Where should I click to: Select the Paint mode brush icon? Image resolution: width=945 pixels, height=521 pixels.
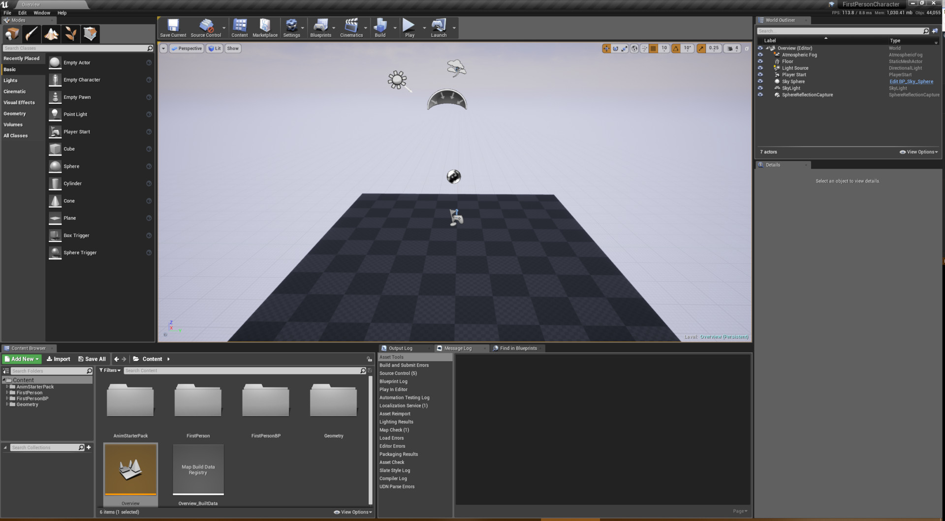coord(31,34)
